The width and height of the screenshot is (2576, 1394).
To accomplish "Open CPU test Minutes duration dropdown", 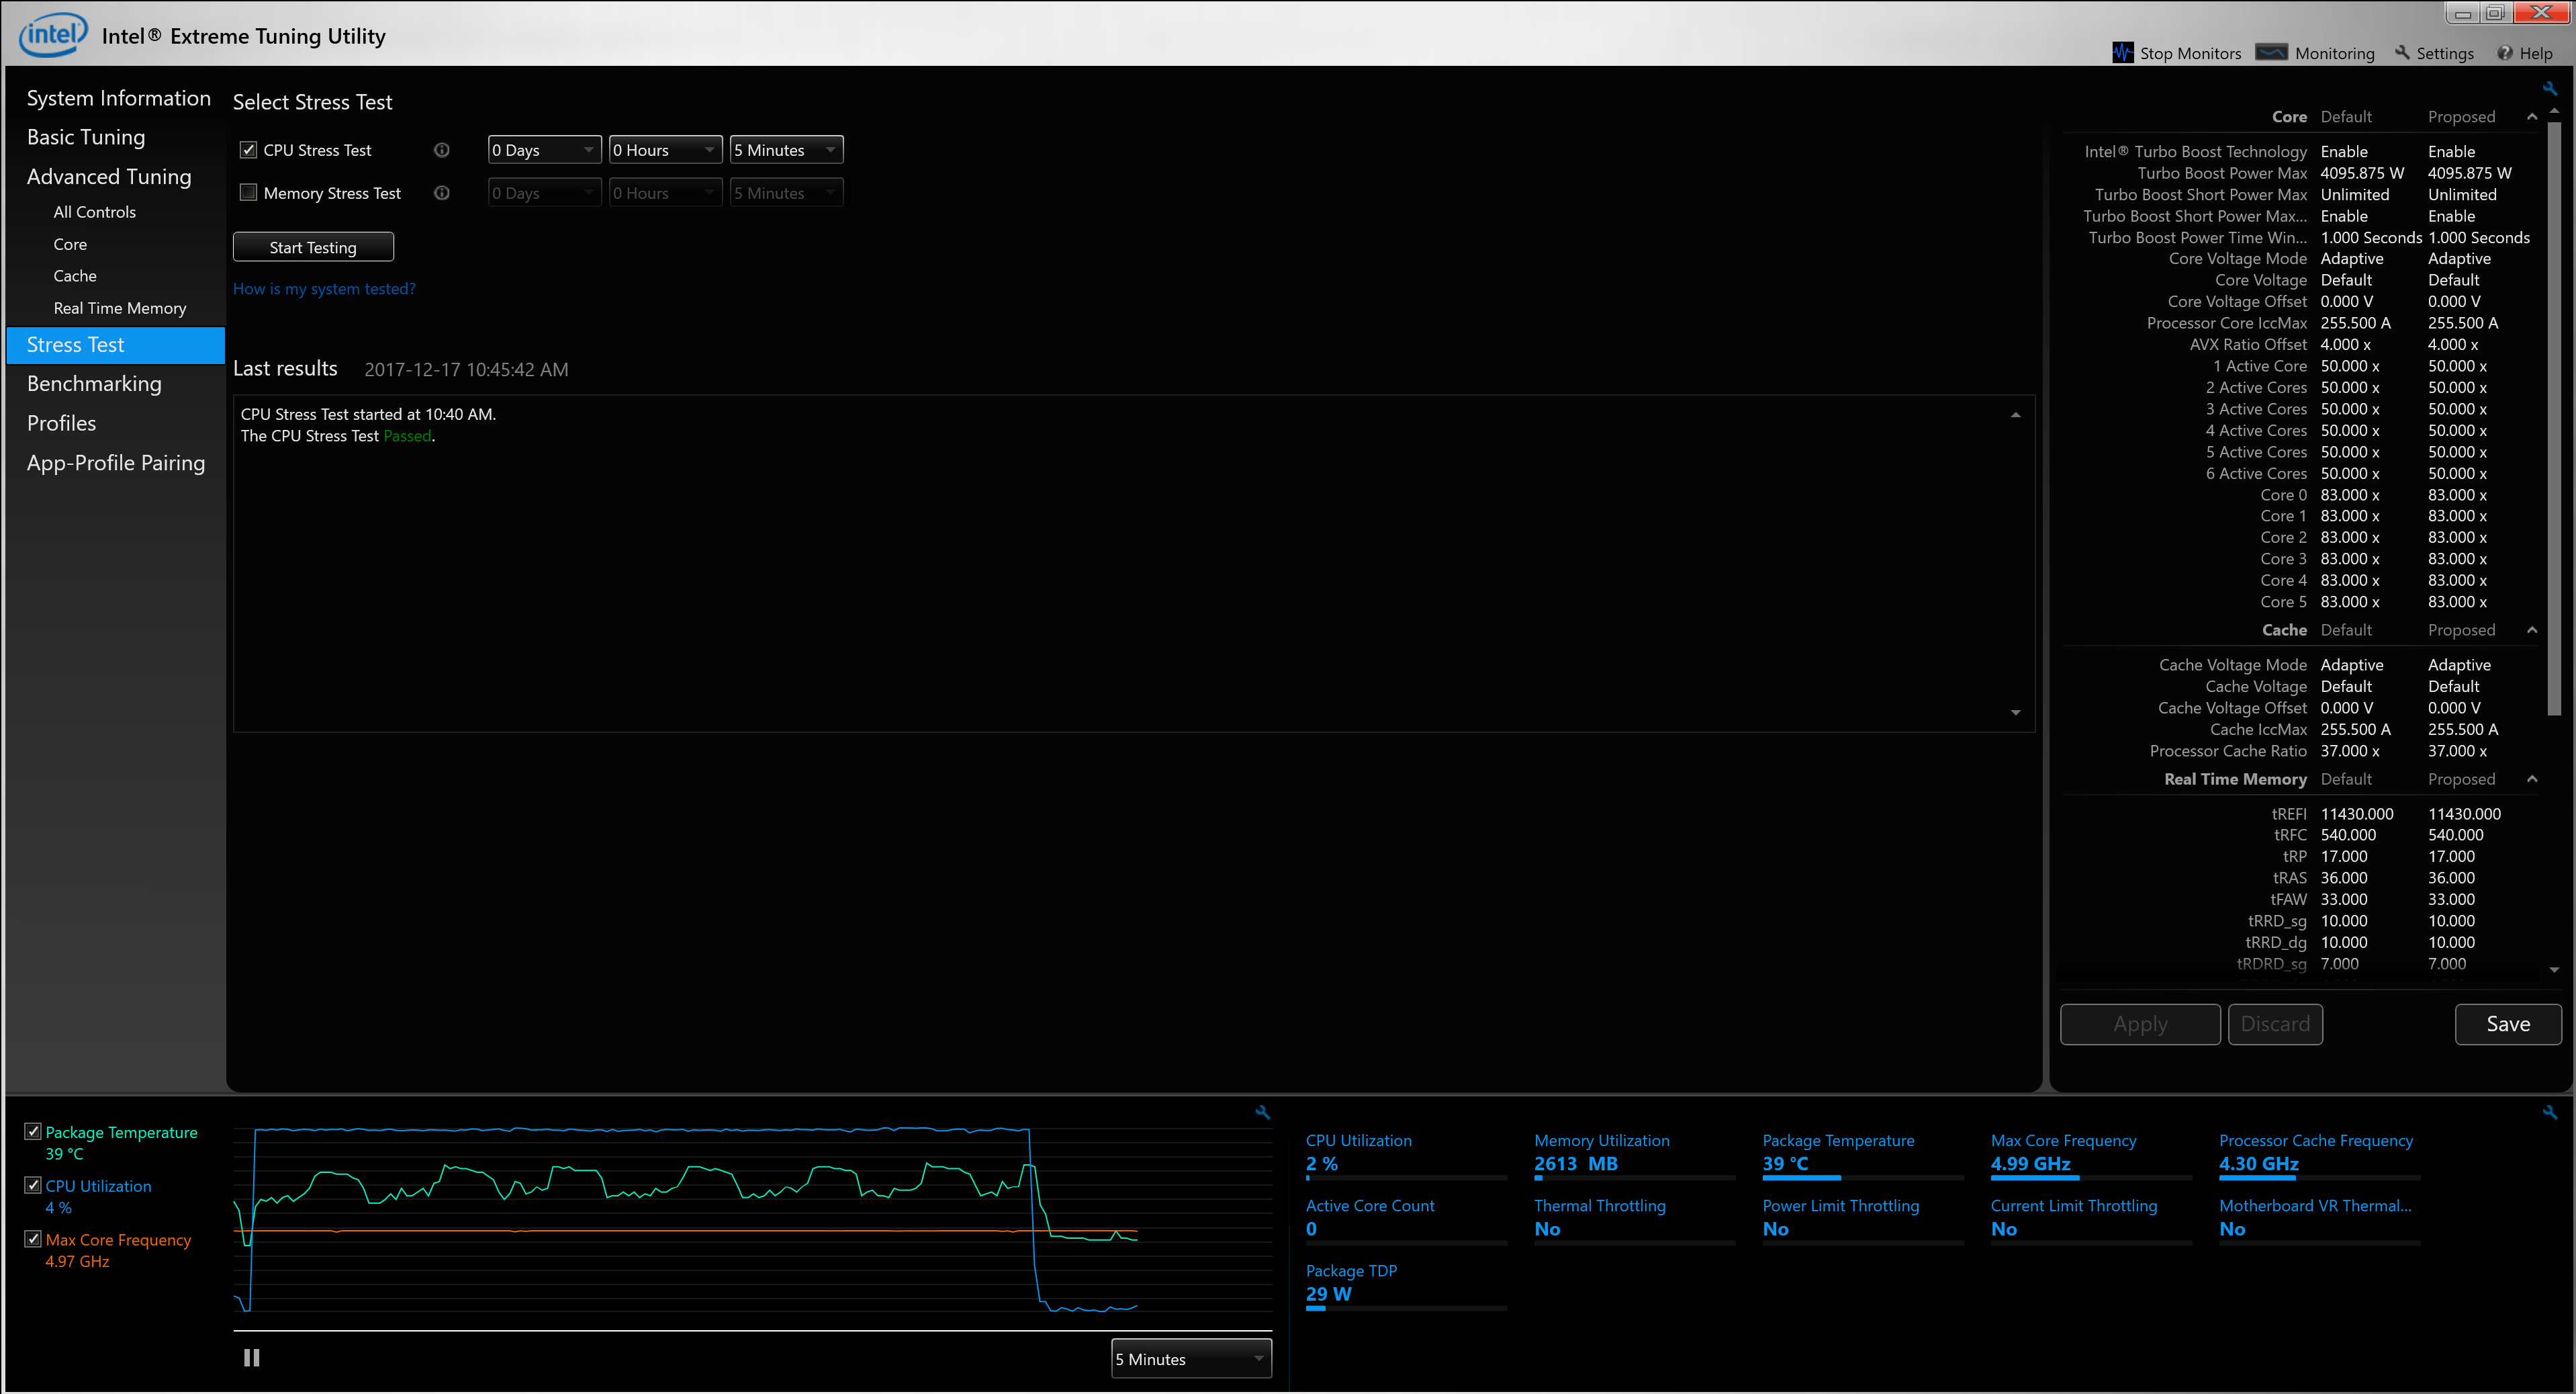I will [786, 150].
